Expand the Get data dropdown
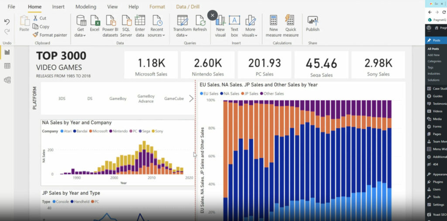The height and width of the screenshot is (221, 447). click(81, 35)
